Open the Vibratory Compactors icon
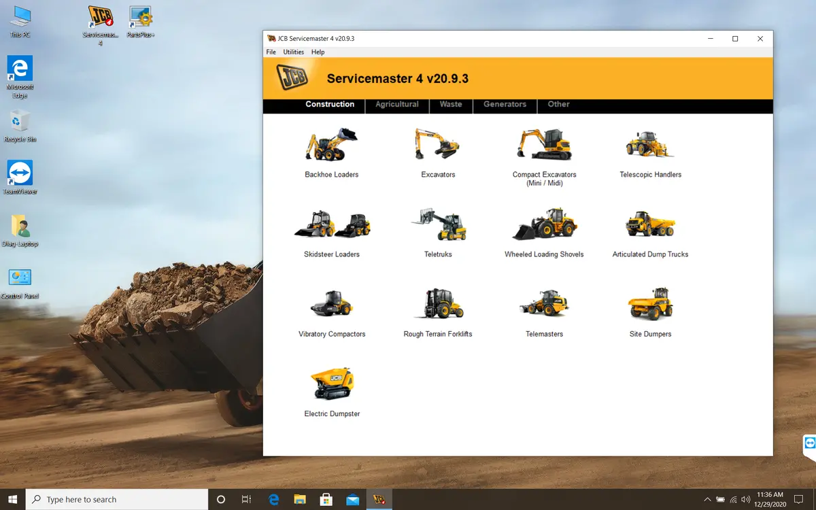Image resolution: width=816 pixels, height=510 pixels. tap(331, 304)
